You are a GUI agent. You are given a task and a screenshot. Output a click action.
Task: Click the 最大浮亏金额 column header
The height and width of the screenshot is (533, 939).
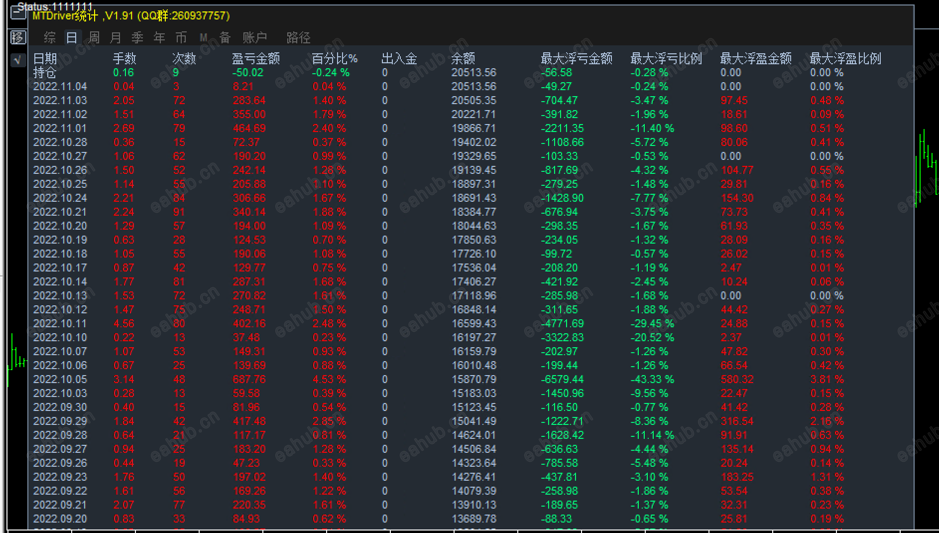click(577, 59)
